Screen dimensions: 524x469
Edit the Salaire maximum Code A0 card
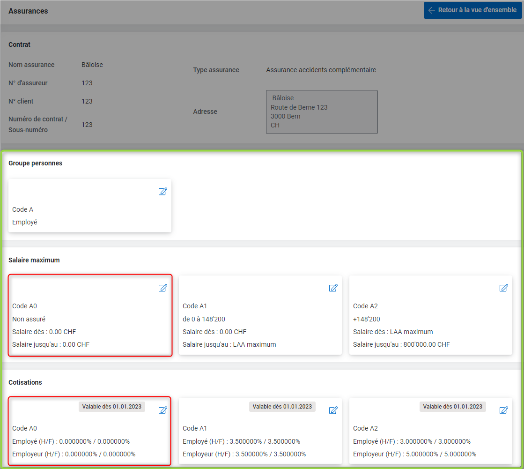point(162,288)
